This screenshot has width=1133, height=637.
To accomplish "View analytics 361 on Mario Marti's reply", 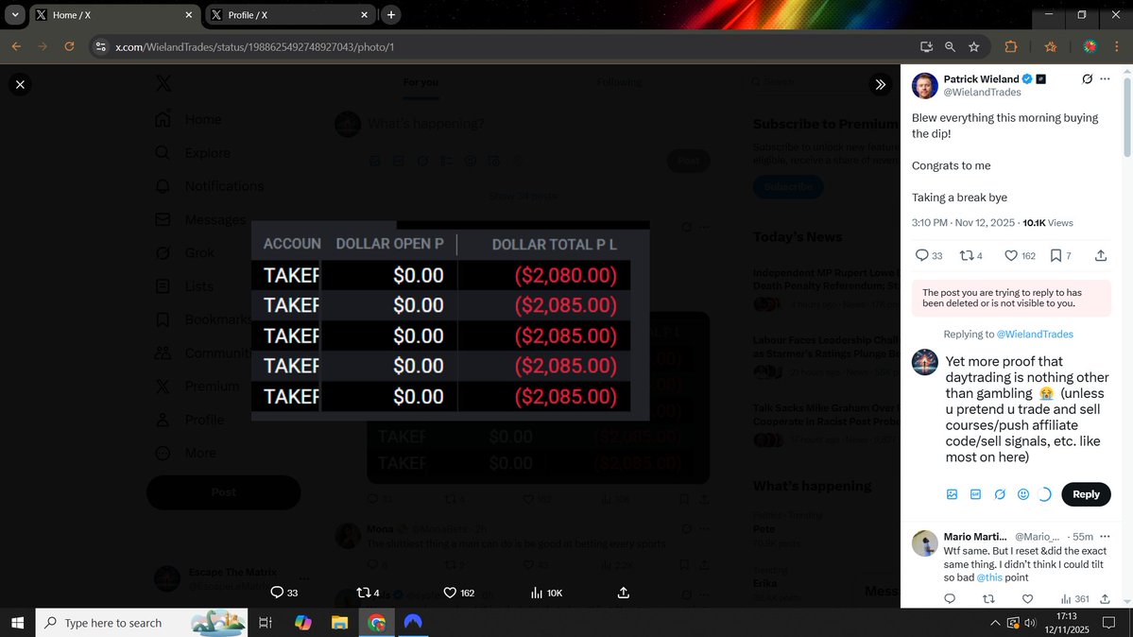I will [1074, 598].
